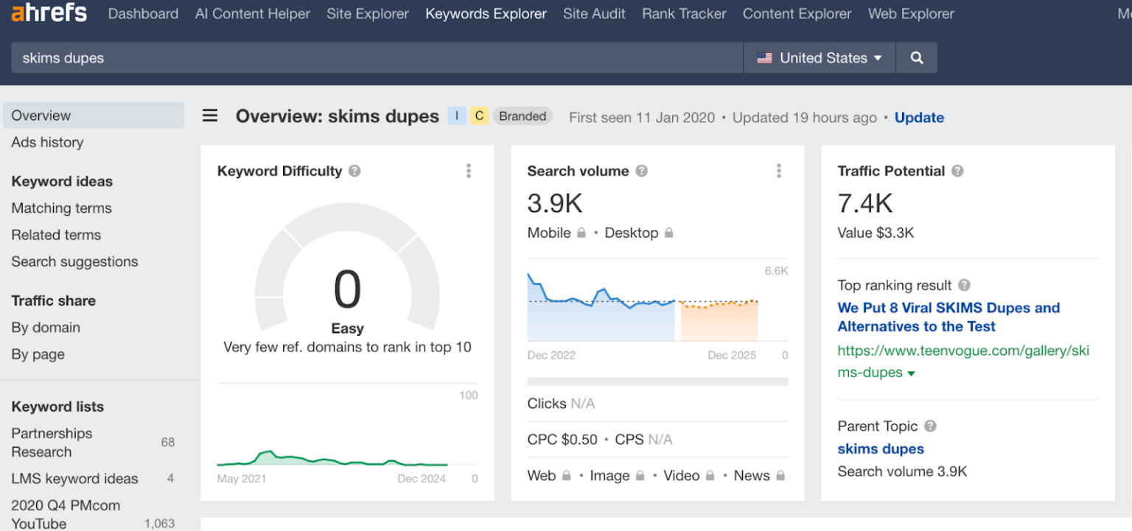Open the Ads history section
Screen dimensions: 1132x531
46,142
